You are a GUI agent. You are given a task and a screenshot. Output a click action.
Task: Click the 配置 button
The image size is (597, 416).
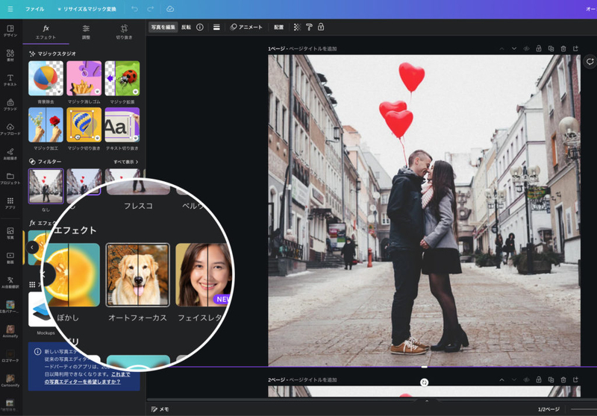[278, 27]
